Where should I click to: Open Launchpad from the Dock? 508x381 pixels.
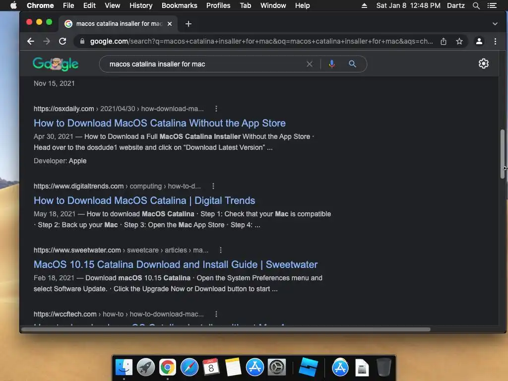click(x=145, y=368)
